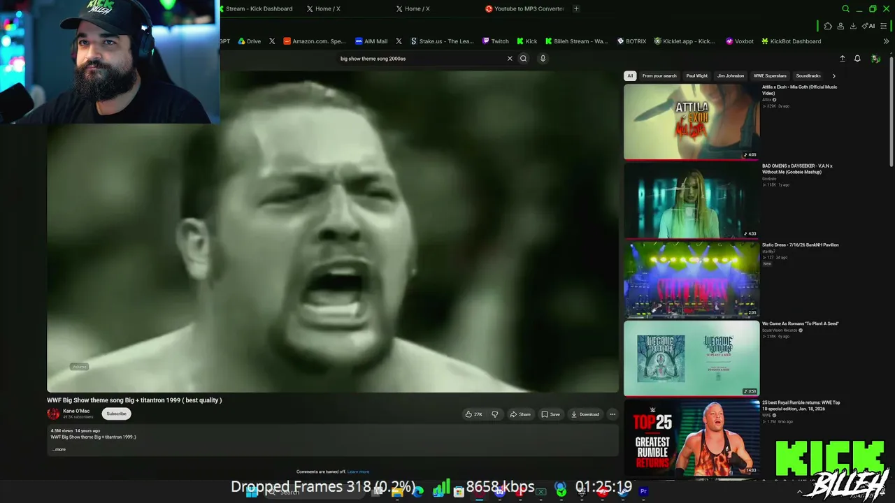Image resolution: width=895 pixels, height=503 pixels.
Task: Open the KickBot Dashboard bookmark
Action: click(x=792, y=41)
